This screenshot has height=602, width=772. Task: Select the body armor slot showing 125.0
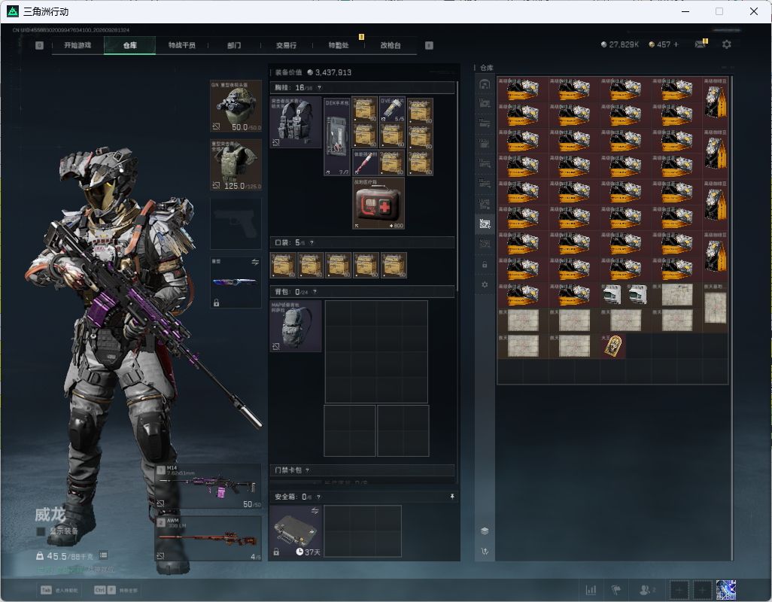(x=236, y=164)
